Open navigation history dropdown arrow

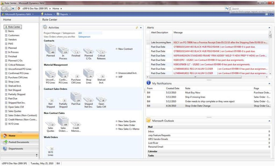[13, 9]
